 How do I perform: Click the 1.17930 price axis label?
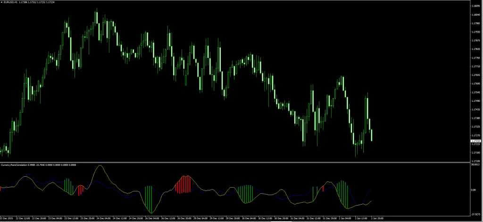[476, 32]
